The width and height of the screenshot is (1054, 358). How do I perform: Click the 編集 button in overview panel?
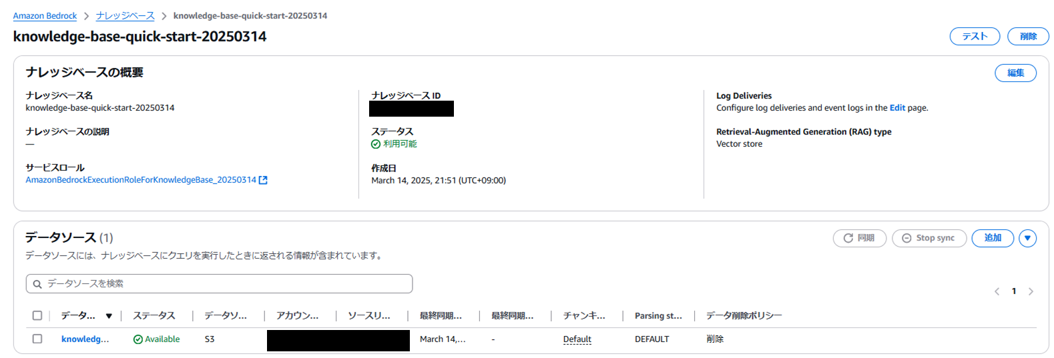1015,73
